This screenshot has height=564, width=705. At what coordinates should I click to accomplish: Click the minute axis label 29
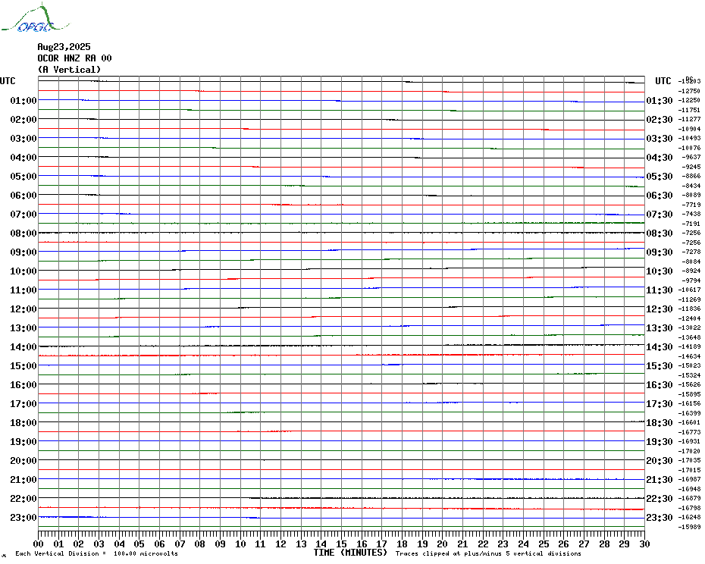[624, 544]
